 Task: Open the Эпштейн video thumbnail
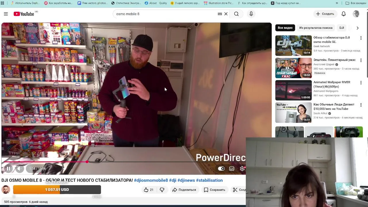[x=293, y=68]
